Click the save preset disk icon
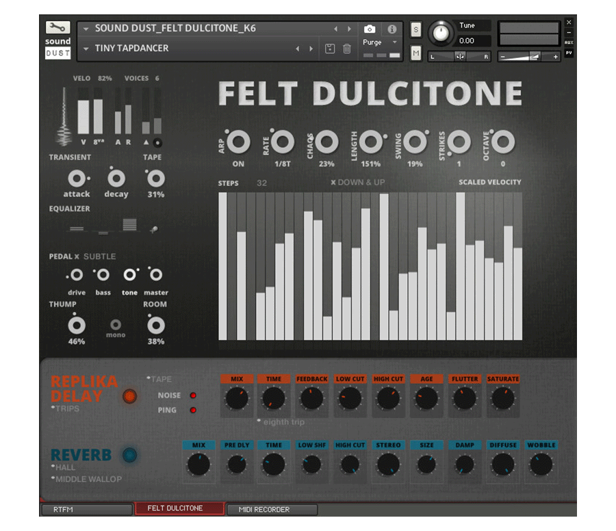Image resolution: width=616 pixels, height=531 pixels. click(330, 49)
